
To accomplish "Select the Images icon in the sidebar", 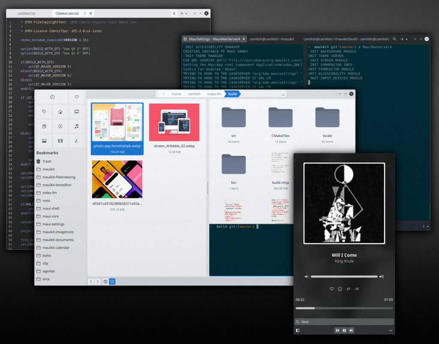I will (45, 141).
